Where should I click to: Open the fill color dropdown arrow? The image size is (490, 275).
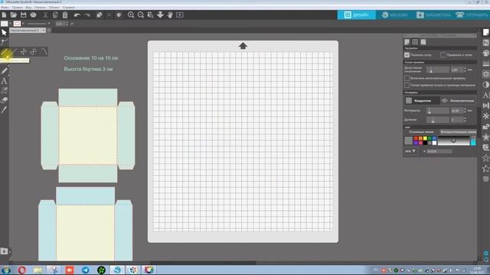coord(10,24)
